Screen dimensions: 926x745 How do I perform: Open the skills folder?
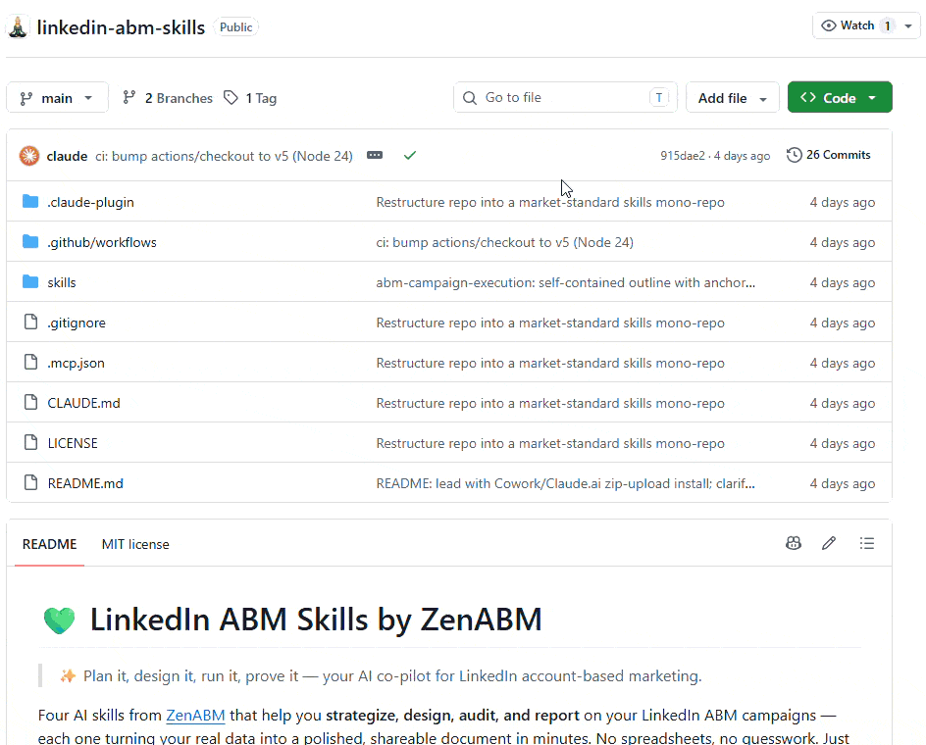pos(62,282)
